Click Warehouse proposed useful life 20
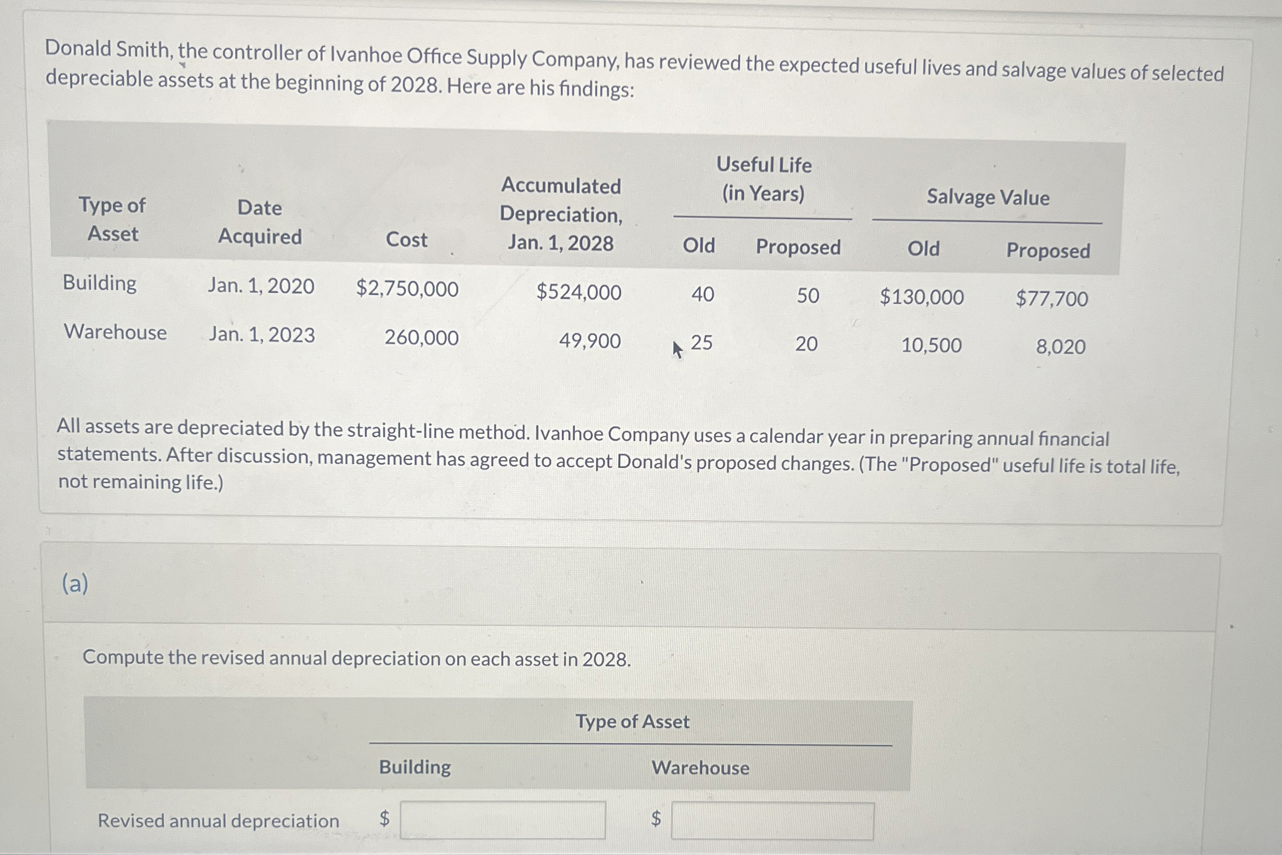The width and height of the screenshot is (1282, 855). pos(806,344)
